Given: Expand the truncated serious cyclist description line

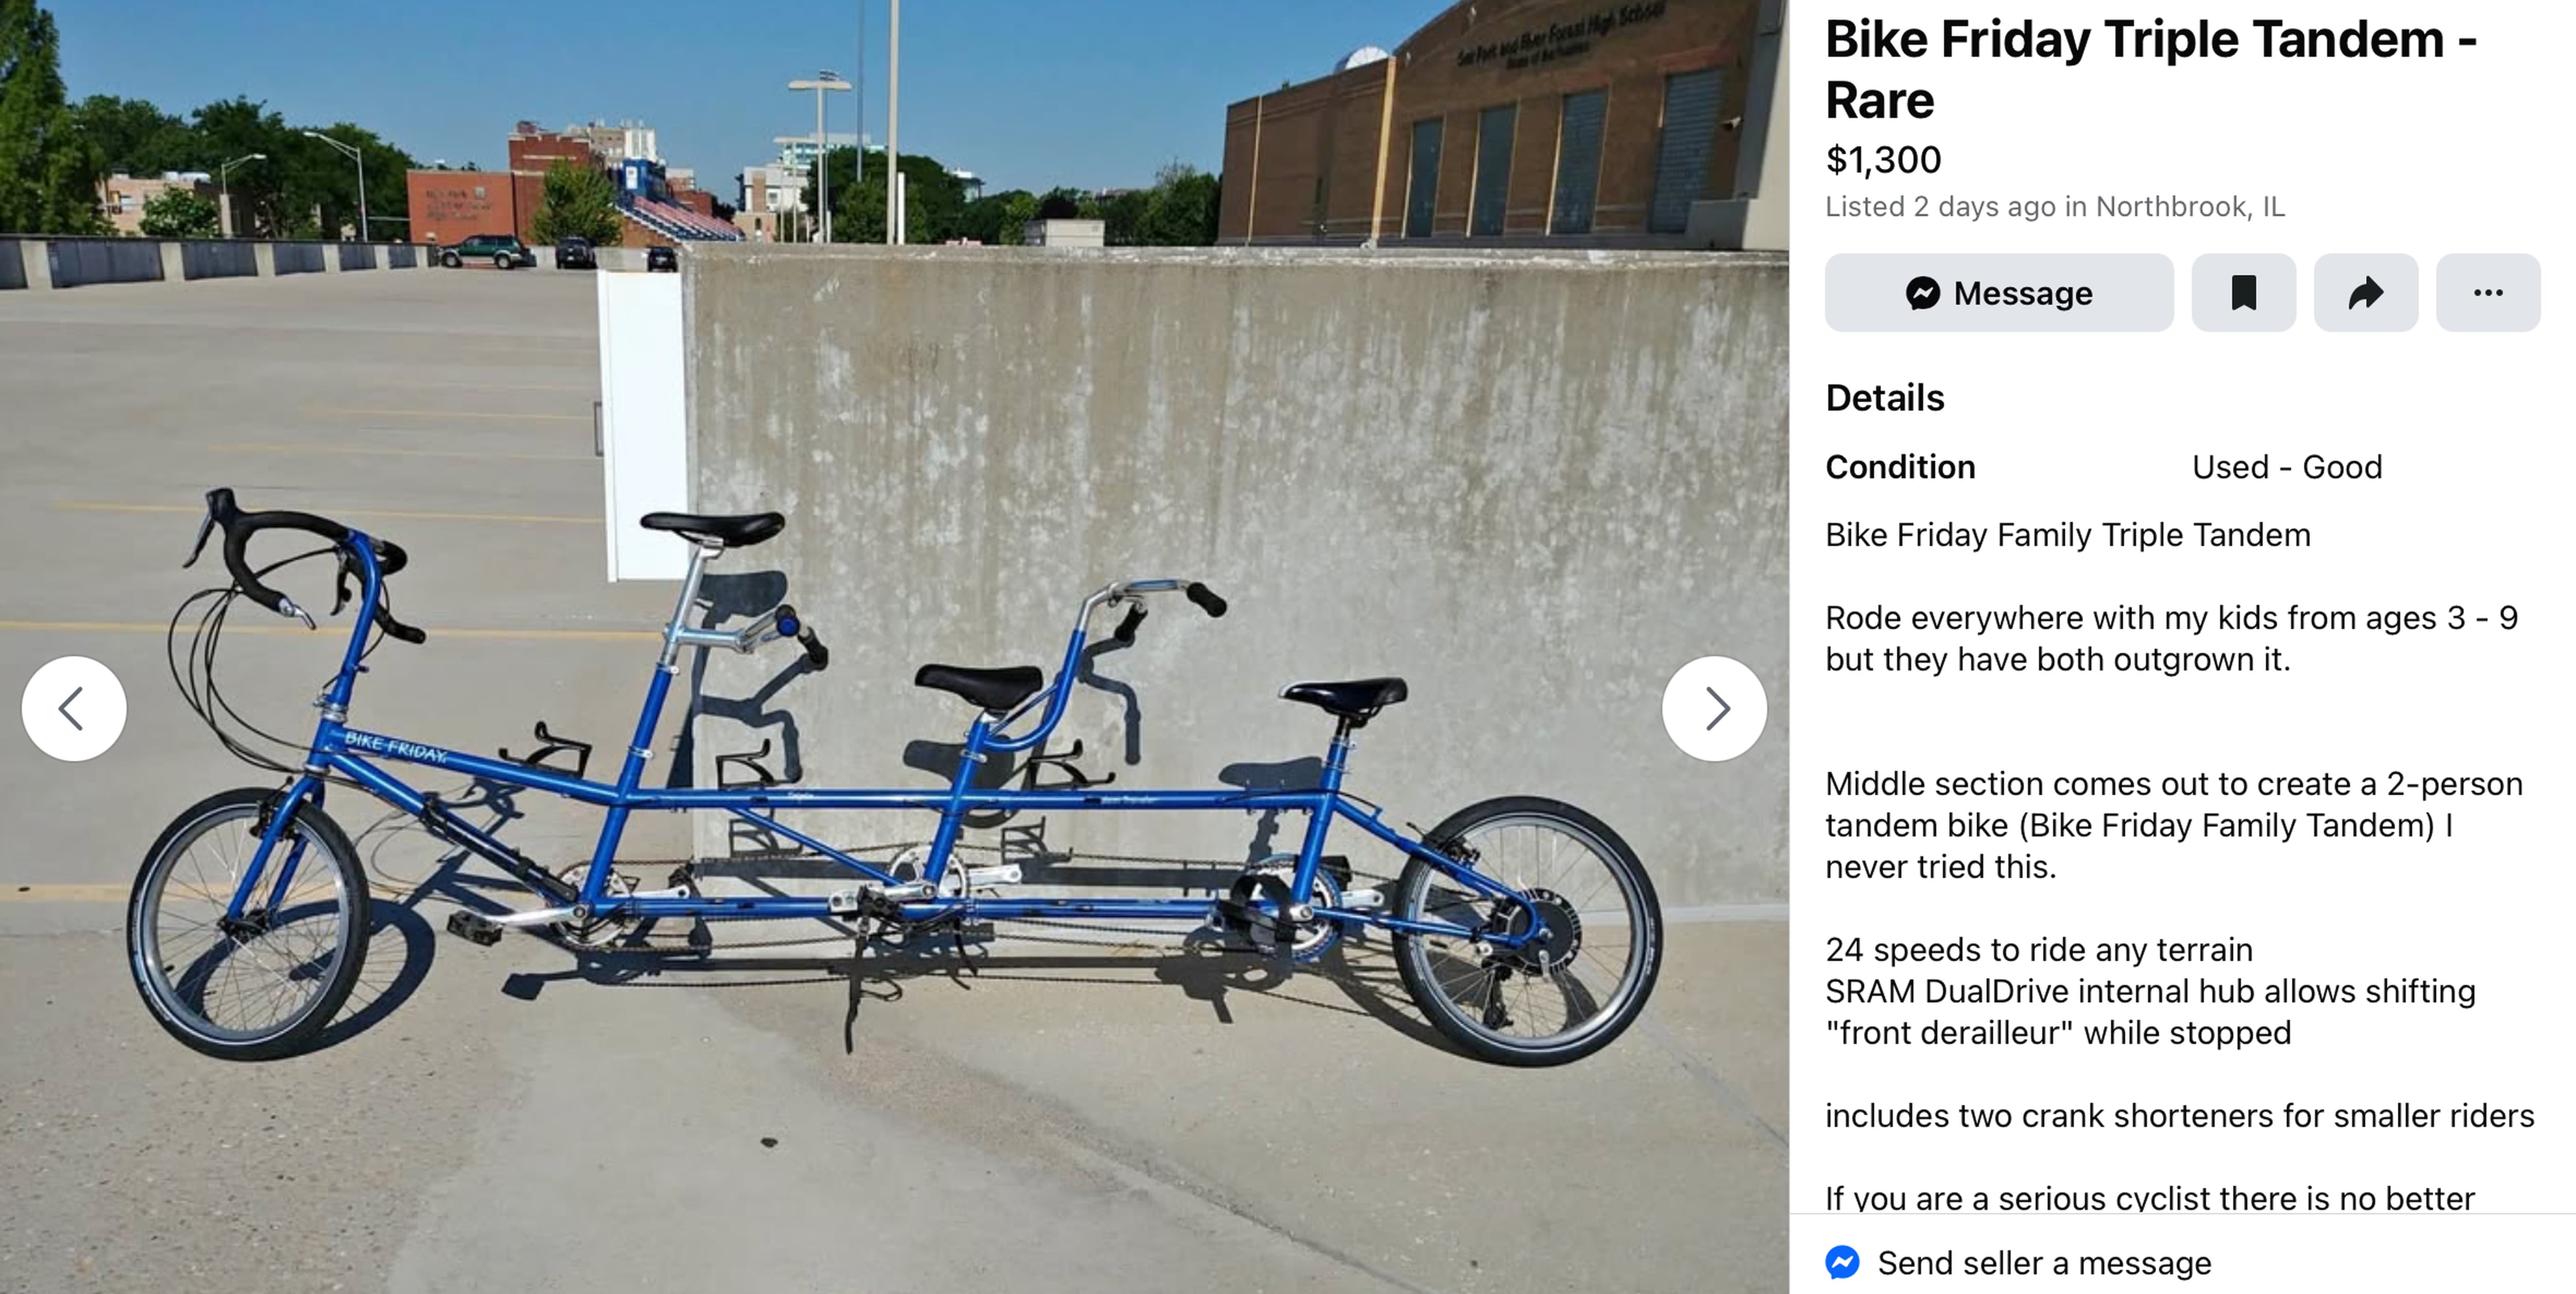Looking at the screenshot, I should (2150, 1197).
